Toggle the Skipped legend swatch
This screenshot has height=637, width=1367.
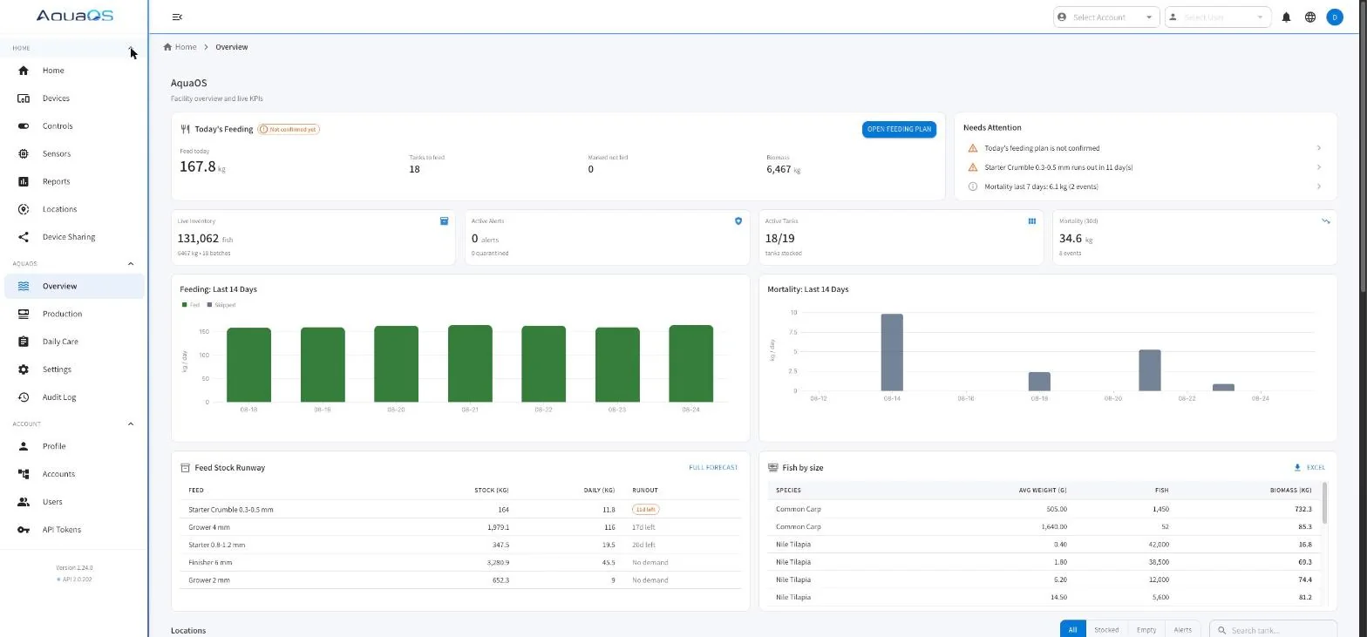pos(209,305)
